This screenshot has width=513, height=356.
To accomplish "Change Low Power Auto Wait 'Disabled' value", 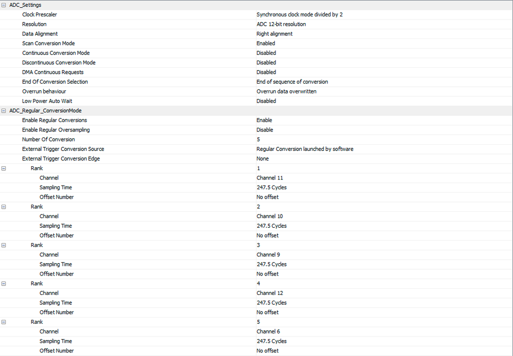I will [266, 101].
